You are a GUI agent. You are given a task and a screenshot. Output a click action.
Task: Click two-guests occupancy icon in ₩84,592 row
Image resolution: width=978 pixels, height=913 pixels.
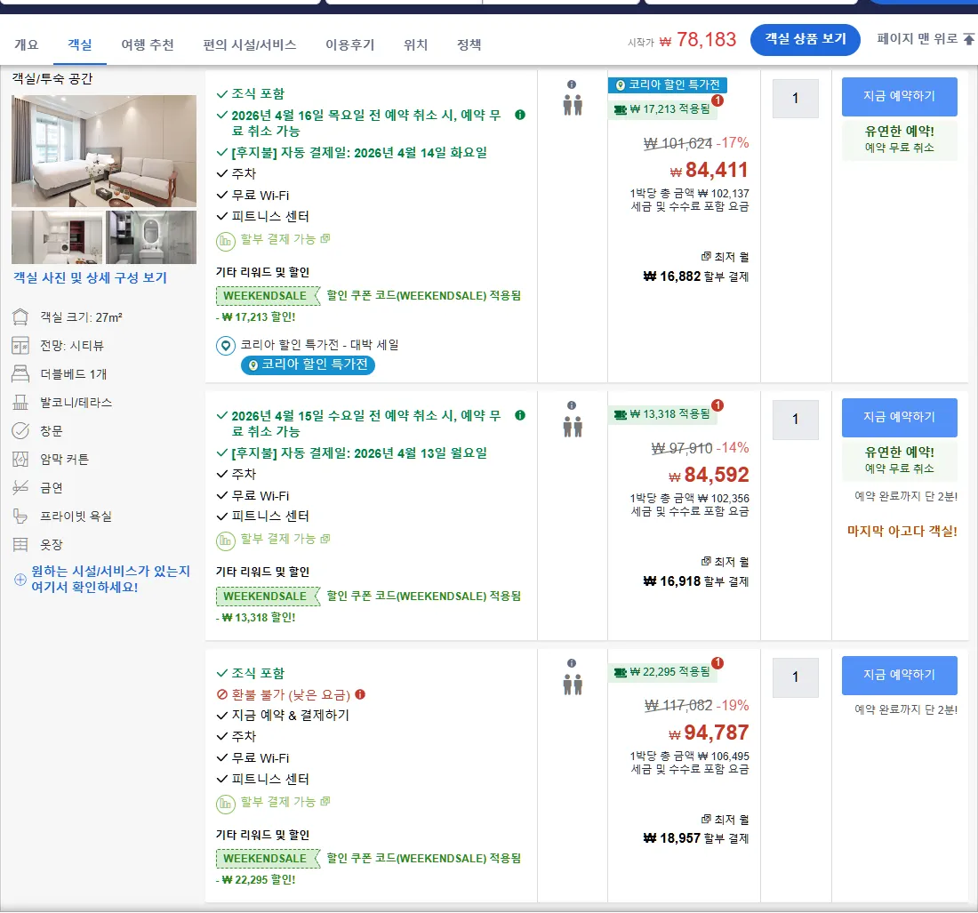pyautogui.click(x=573, y=427)
